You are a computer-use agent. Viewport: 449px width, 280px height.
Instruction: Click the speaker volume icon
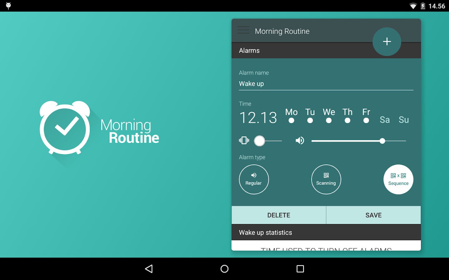(300, 140)
